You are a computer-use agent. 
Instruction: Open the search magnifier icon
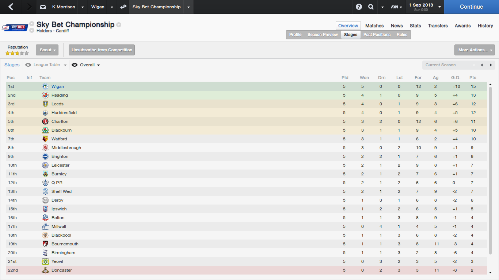click(371, 7)
